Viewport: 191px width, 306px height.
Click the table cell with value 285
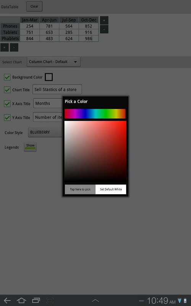(x=69, y=32)
